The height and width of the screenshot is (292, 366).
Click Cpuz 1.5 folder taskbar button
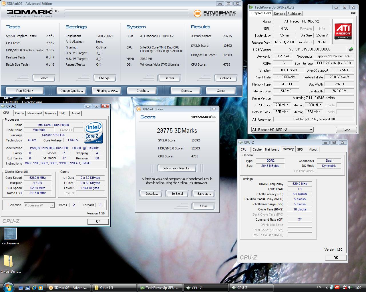pyautogui.click(x=114, y=288)
